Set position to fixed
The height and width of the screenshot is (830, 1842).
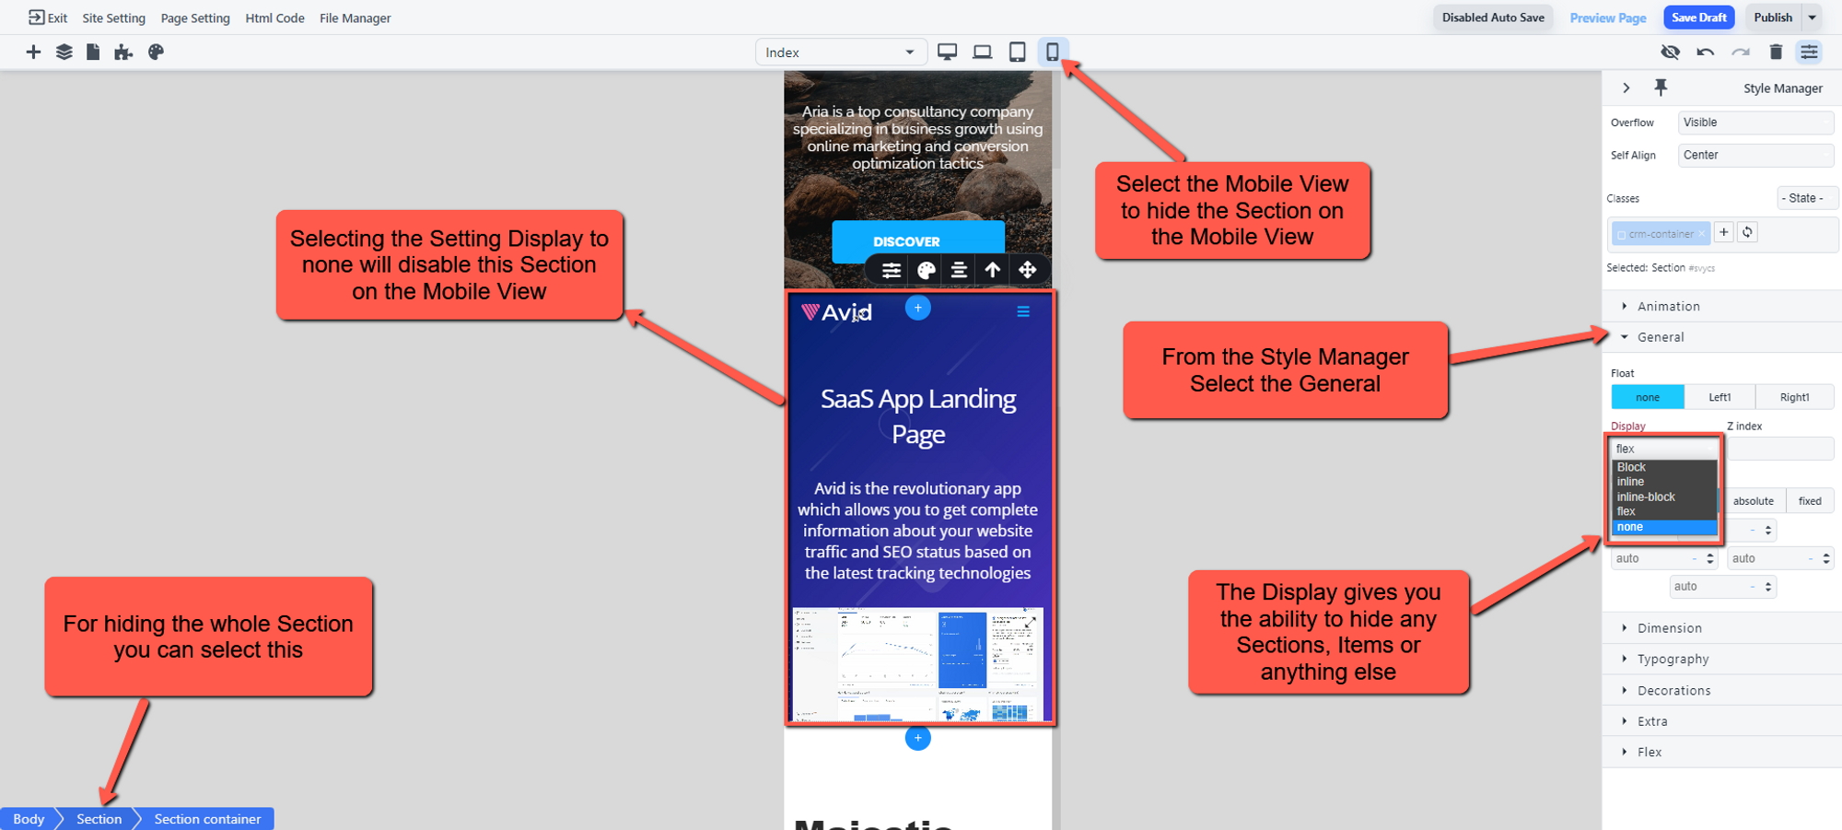pyautogui.click(x=1810, y=501)
